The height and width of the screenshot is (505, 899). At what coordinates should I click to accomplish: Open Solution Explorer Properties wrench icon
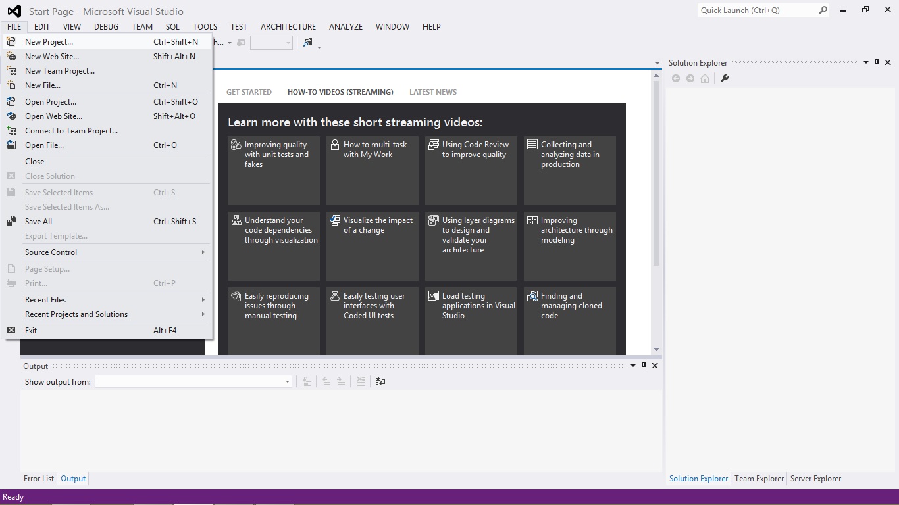[725, 78]
